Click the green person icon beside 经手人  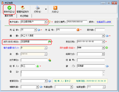coord(38,66)
